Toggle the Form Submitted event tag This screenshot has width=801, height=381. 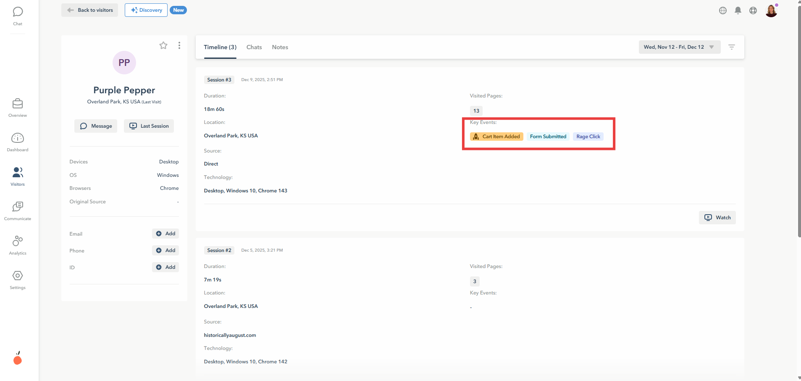point(548,136)
